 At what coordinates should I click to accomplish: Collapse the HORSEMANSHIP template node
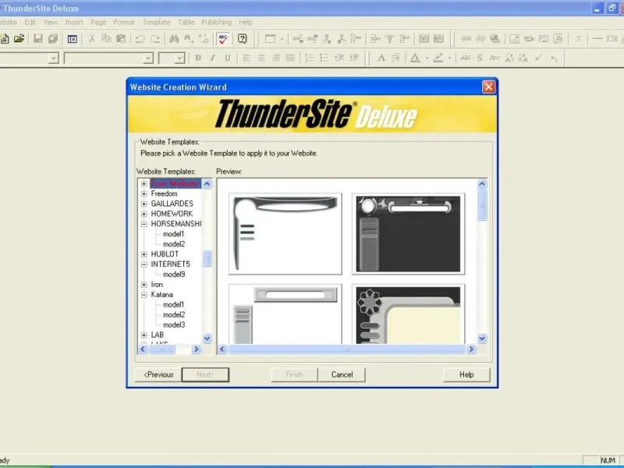coord(144,224)
